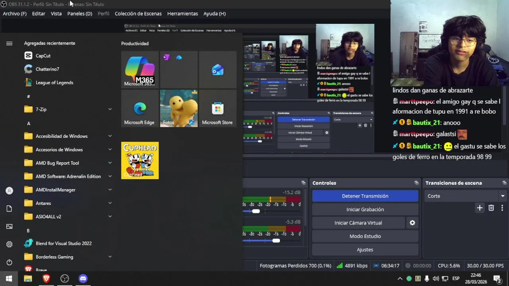
Task: Adjust volume slider under the -15.2 dB meter
Action: pos(256,211)
